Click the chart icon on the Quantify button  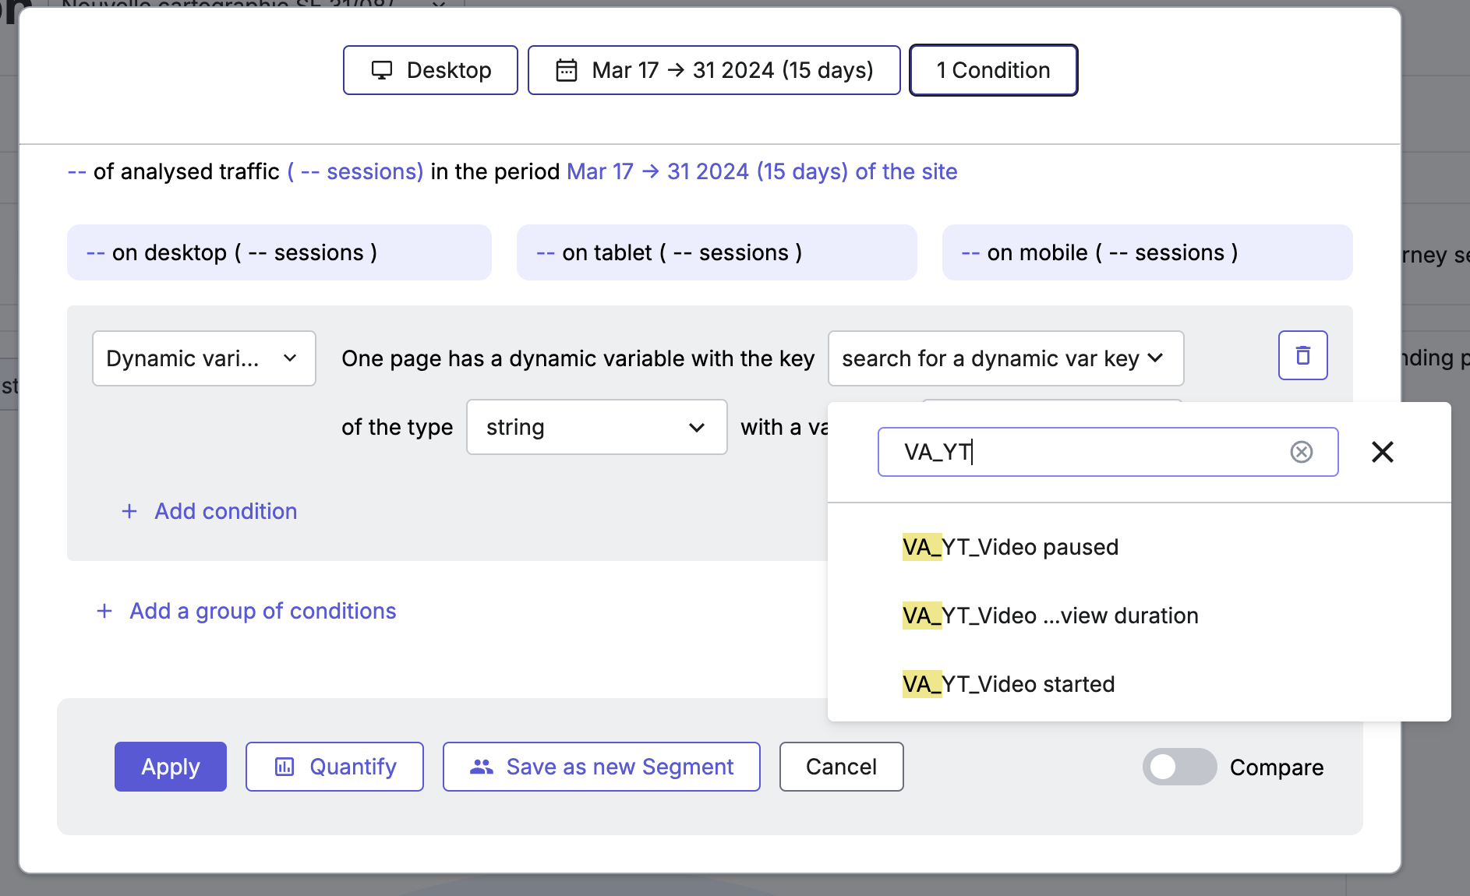click(x=284, y=767)
